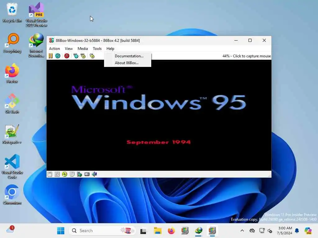318x238 pixels.
Task: Click the 86Box title bar app icon
Action: point(52,41)
